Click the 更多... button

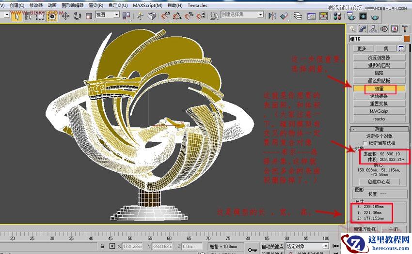pos(363,48)
